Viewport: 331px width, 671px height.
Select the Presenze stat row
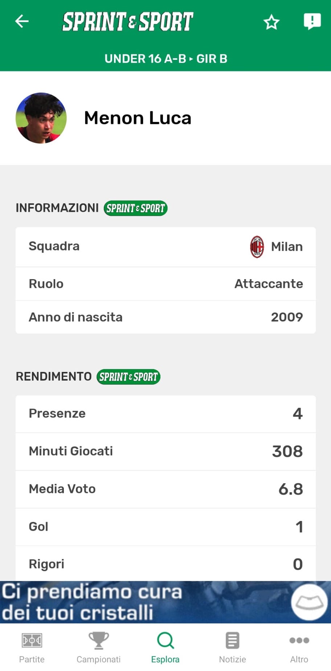(x=165, y=414)
